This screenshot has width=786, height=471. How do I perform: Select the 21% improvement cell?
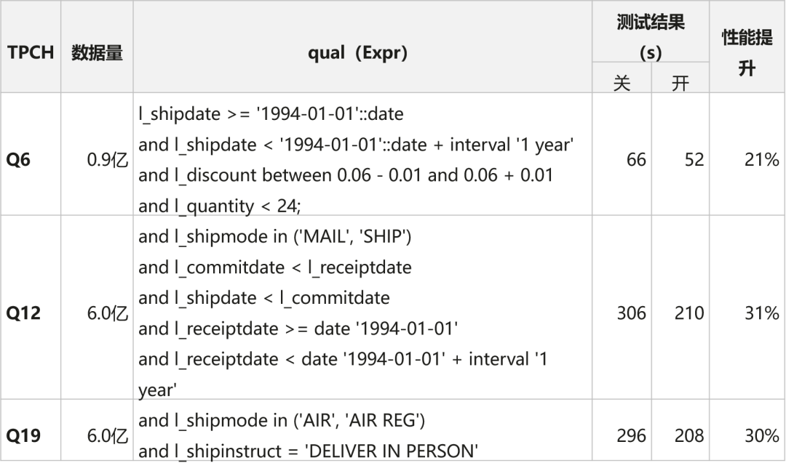[x=761, y=160]
